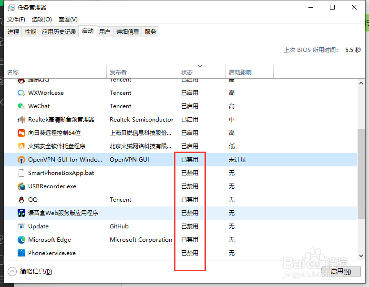Select the 火绒安全软件托盘程序 row name

(57, 146)
